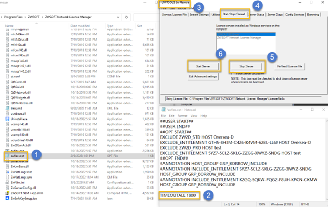Open Notepad View menu
The height and width of the screenshot is (207, 328).
click(x=194, y=116)
